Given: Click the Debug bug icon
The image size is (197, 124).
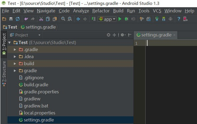Looking at the screenshot, I should pyautogui.click(x=127, y=19).
